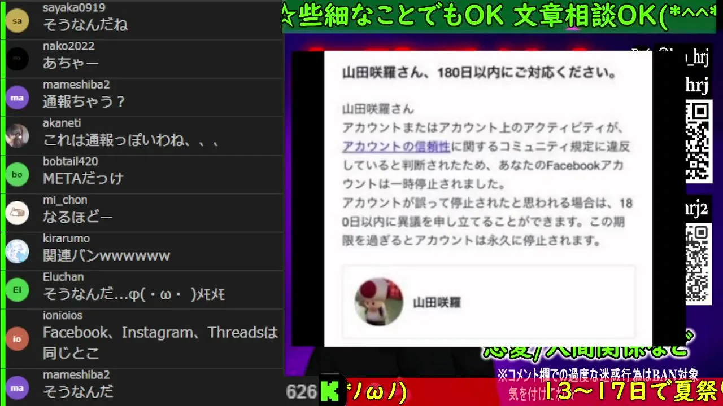Screen dimensions: 723x406
Task: Click the username bobtail420
Action: coord(71,161)
